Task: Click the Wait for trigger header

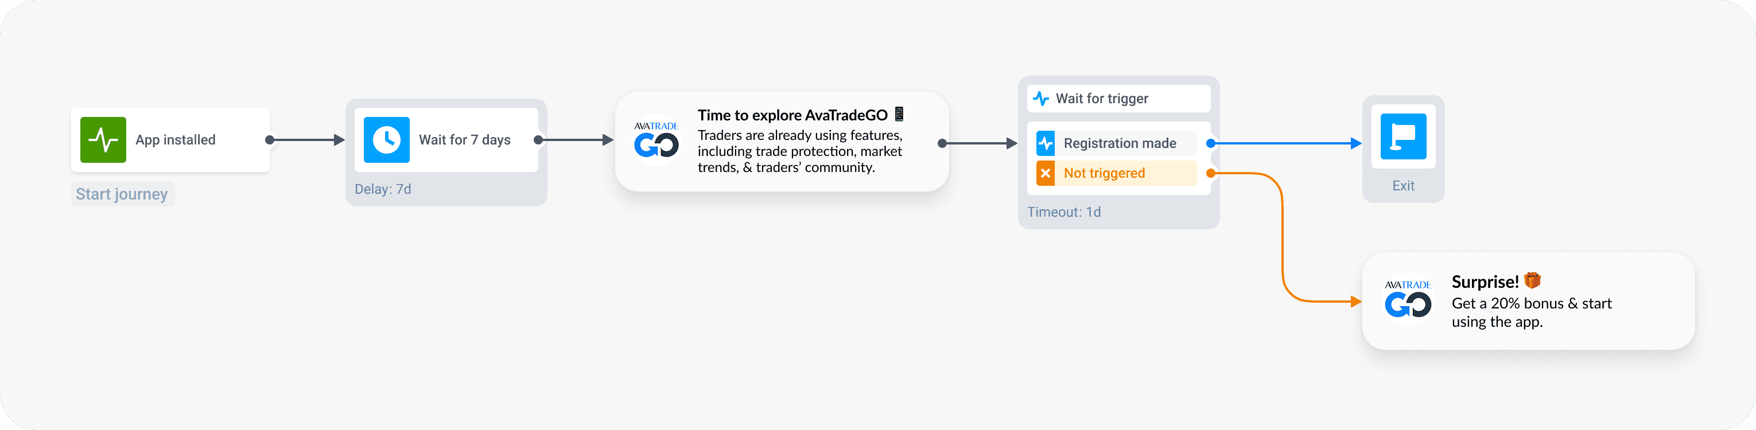Action: 1102,99
